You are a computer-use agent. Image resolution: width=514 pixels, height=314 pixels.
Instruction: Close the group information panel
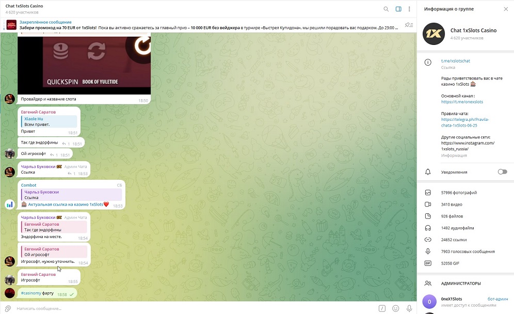[506, 9]
